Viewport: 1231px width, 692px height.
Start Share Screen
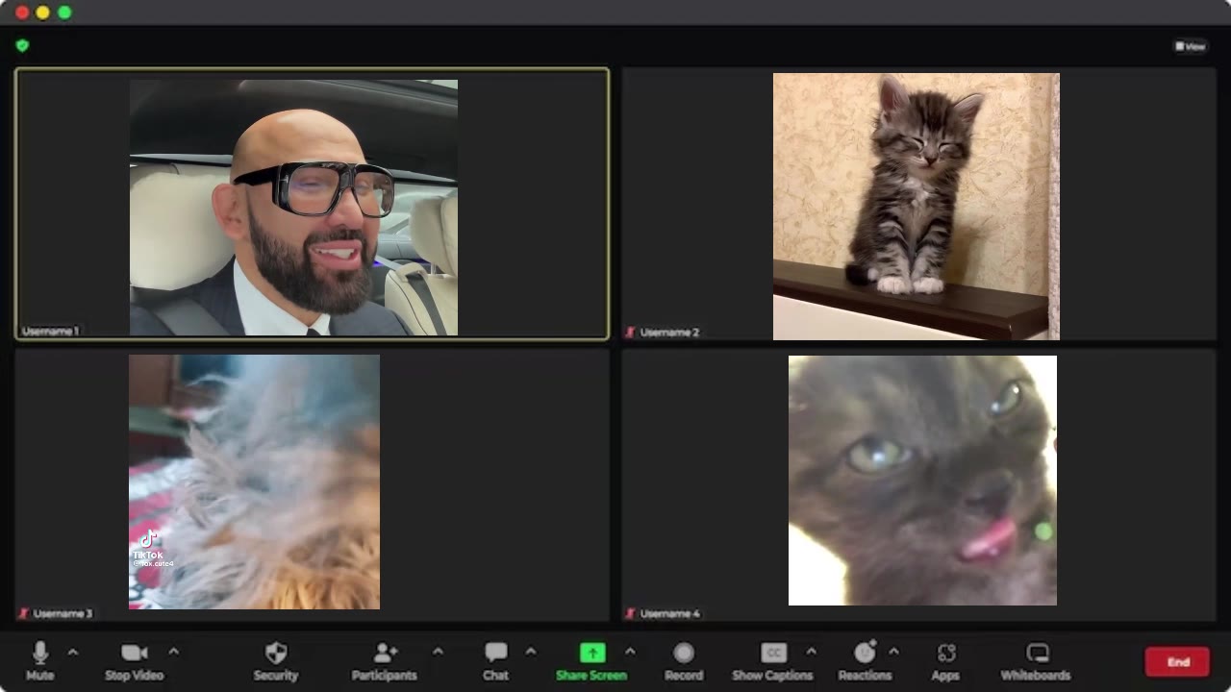point(591,661)
